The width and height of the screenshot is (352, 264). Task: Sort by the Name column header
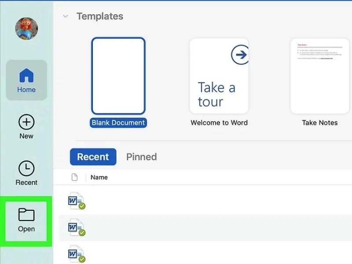click(99, 177)
